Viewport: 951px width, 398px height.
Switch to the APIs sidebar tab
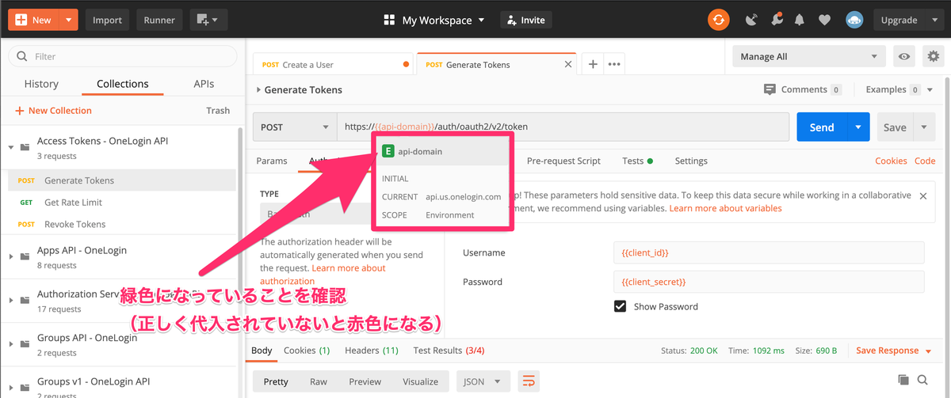coord(204,83)
